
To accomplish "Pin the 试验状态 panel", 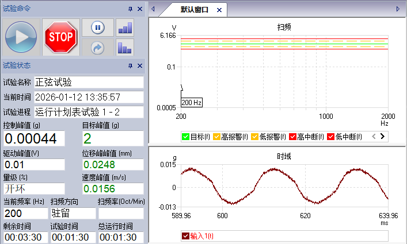I will 130,66.
